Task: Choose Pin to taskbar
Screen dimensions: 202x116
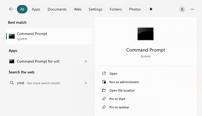Action: tap(146, 107)
